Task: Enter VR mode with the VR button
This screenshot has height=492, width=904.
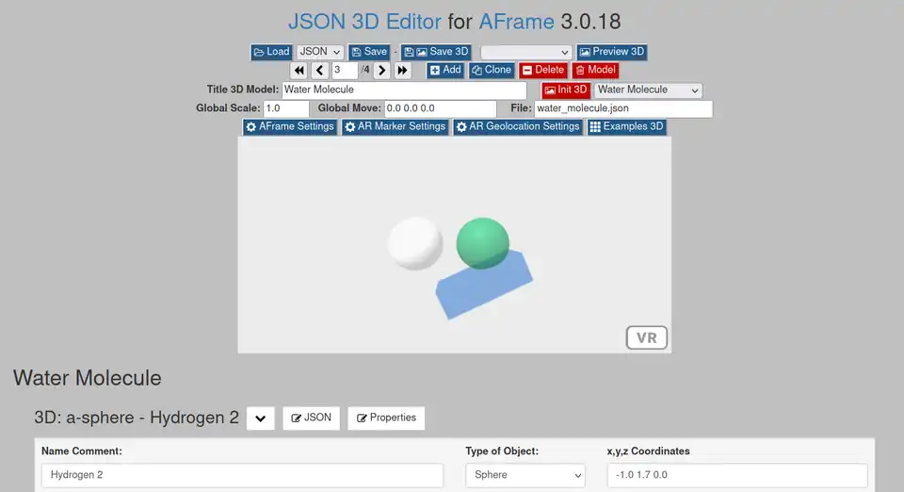Action: (x=646, y=338)
